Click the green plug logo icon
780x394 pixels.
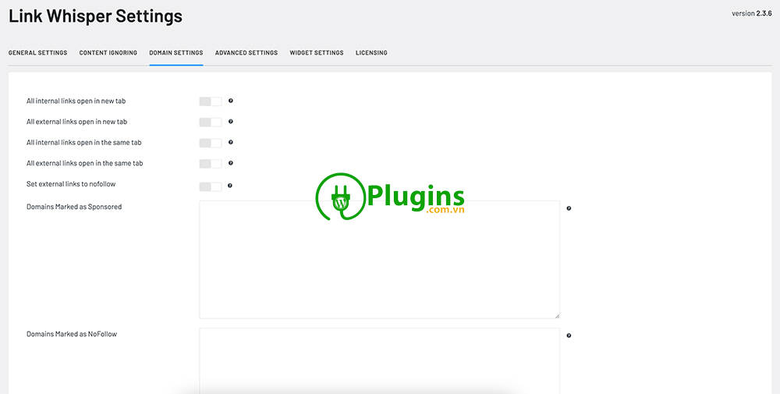click(x=340, y=197)
